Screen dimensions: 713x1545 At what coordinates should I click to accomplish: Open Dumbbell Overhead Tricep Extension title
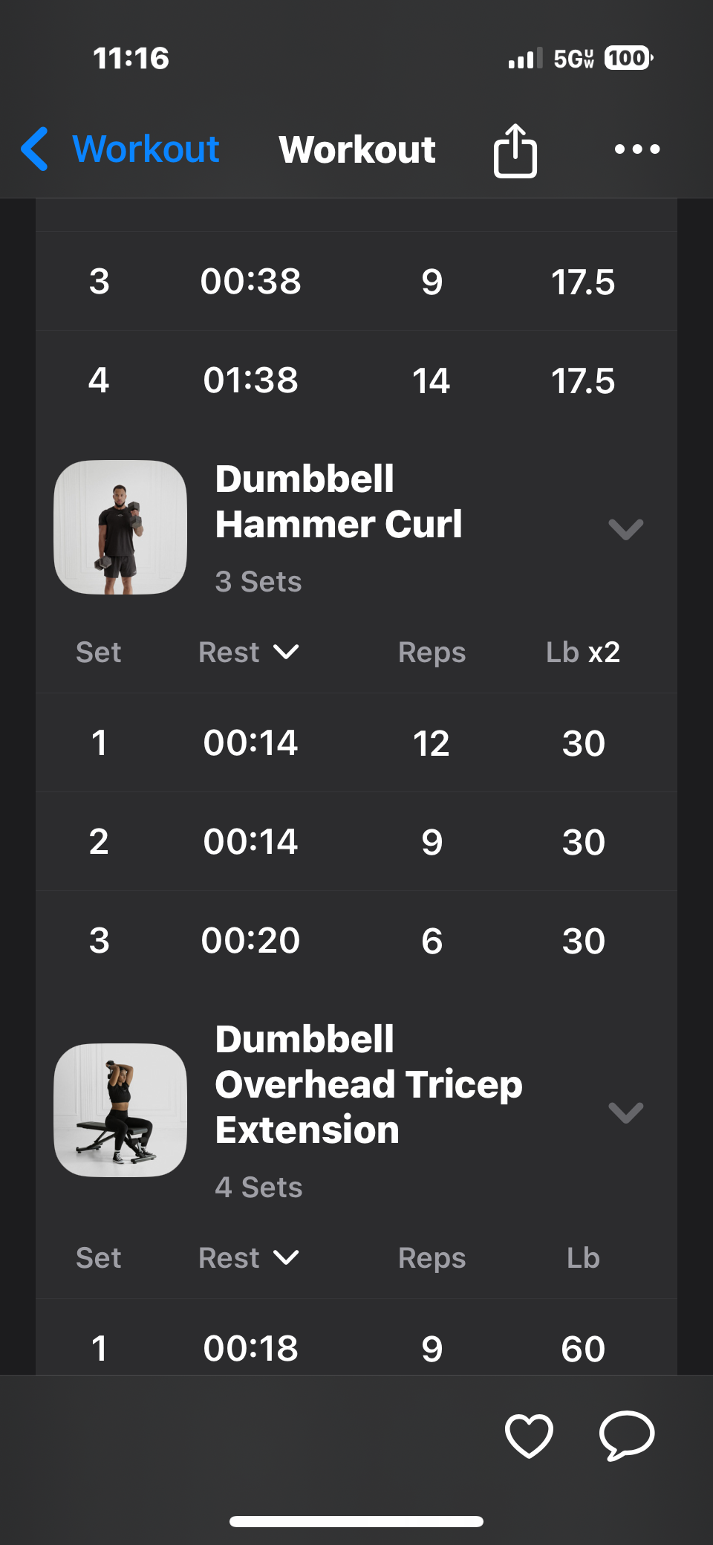point(368,1084)
